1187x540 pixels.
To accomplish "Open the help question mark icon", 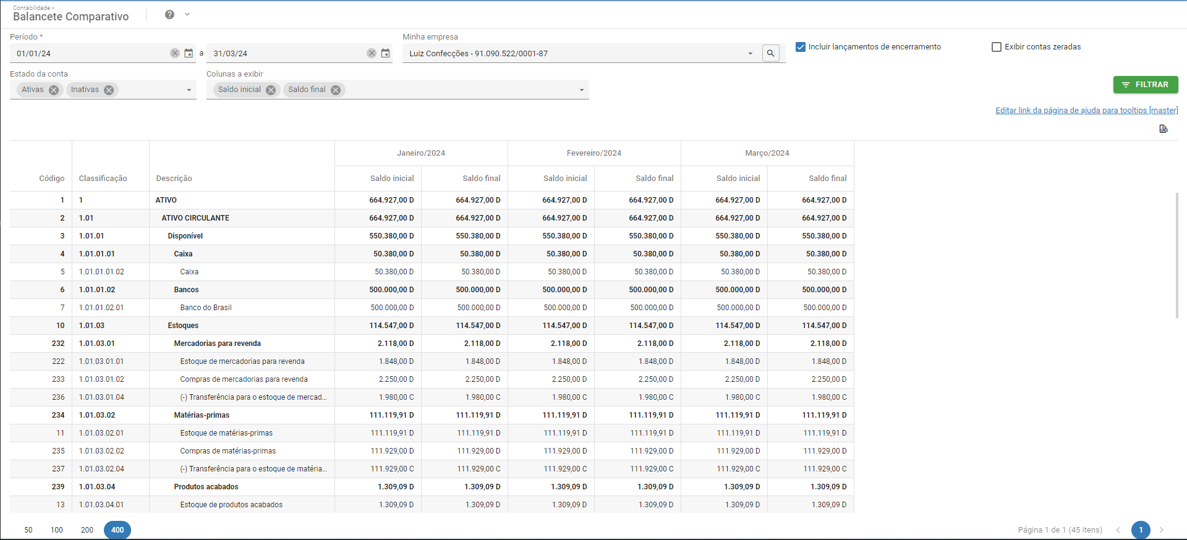I will (169, 15).
